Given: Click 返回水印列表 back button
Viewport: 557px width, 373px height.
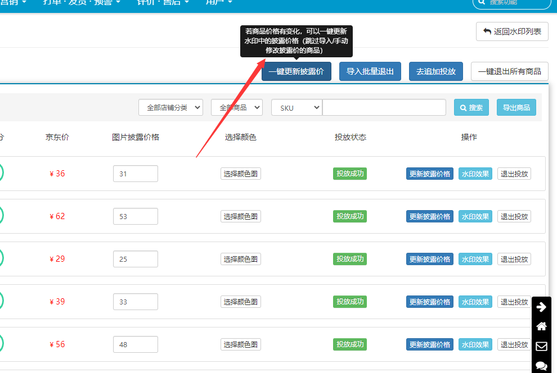Looking at the screenshot, I should coord(512,31).
